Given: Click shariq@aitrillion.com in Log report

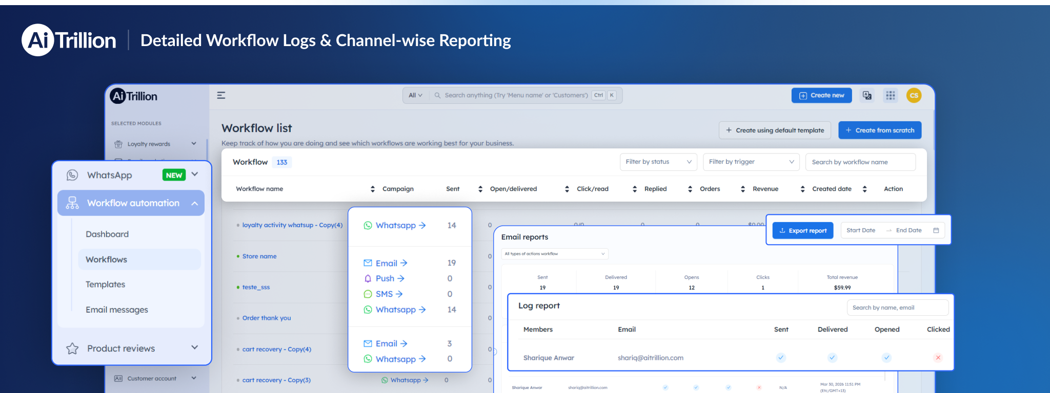Looking at the screenshot, I should tap(651, 358).
